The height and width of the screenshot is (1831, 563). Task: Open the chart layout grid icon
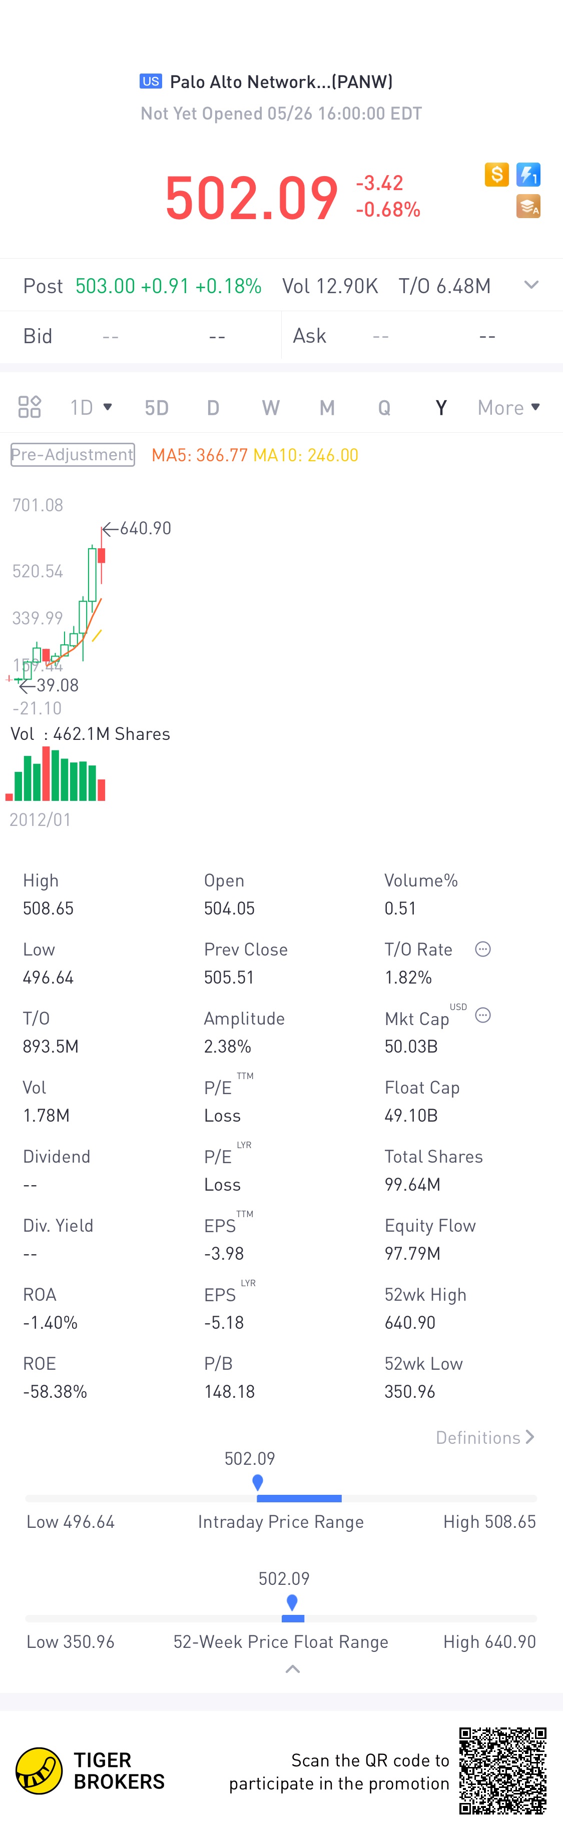pos(29,407)
